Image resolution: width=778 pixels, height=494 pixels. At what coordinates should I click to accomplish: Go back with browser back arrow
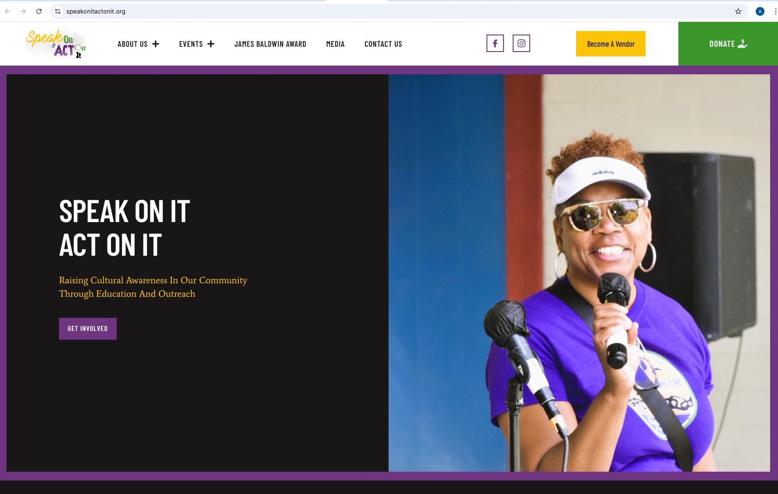pos(7,11)
